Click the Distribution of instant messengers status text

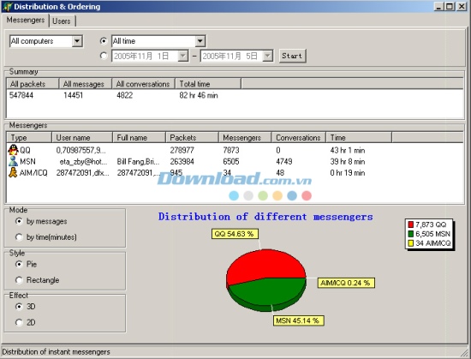56,351
